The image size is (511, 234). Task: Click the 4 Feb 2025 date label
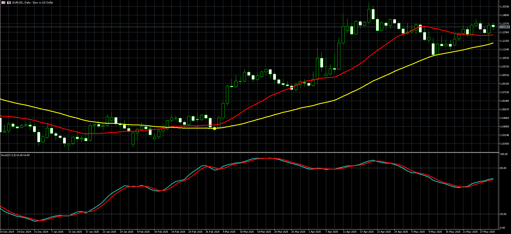click(143, 232)
